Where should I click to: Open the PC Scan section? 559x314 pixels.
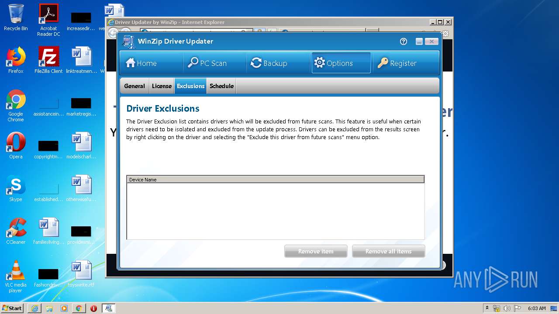(215, 63)
